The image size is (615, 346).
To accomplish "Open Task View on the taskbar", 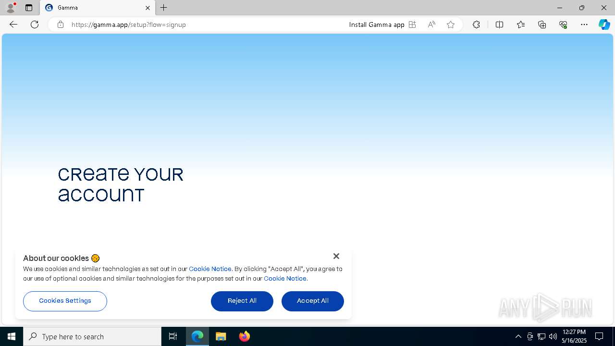I will pyautogui.click(x=173, y=336).
